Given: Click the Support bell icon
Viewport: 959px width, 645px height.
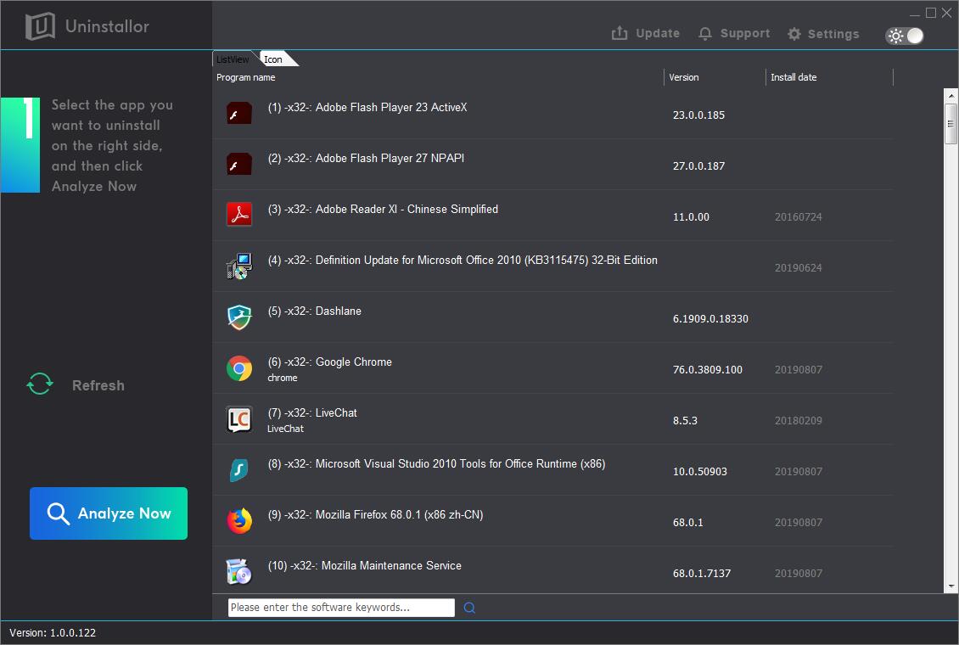Looking at the screenshot, I should [705, 34].
